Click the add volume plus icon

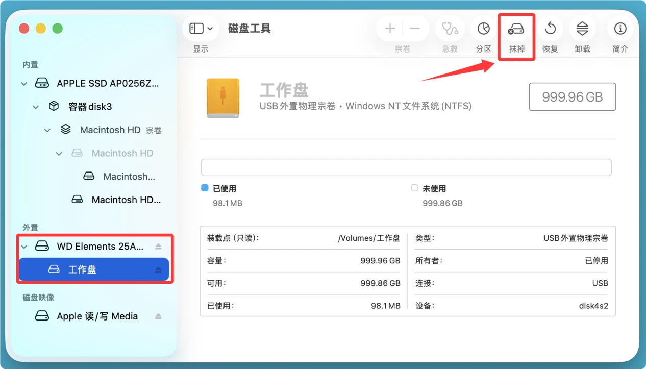pyautogui.click(x=389, y=29)
